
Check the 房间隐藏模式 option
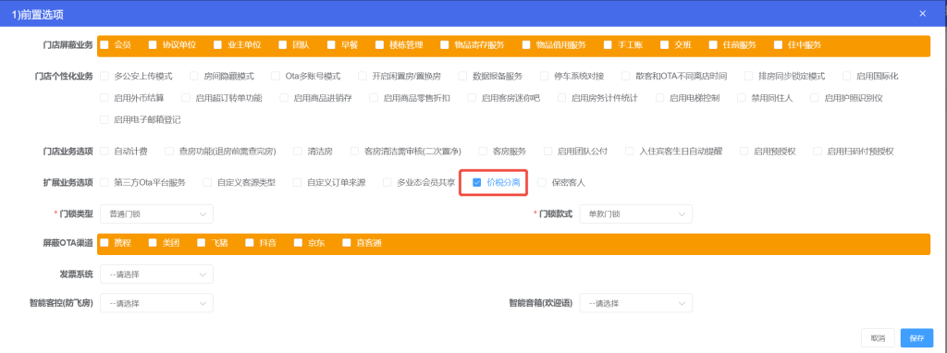[x=194, y=76]
